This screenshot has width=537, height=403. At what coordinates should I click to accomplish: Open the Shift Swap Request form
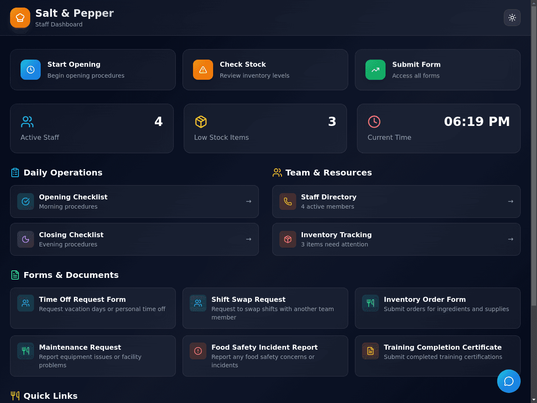point(265,308)
